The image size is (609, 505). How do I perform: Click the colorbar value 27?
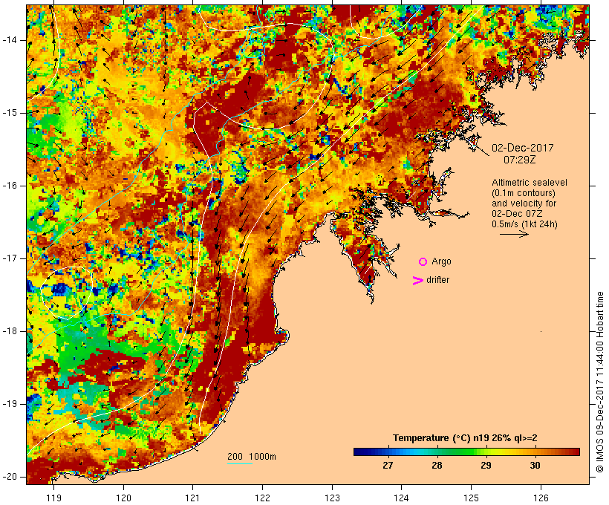pyautogui.click(x=388, y=466)
